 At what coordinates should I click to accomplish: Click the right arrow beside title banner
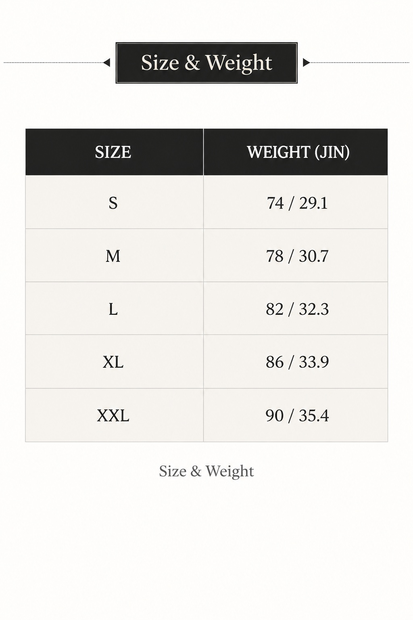pos(307,63)
